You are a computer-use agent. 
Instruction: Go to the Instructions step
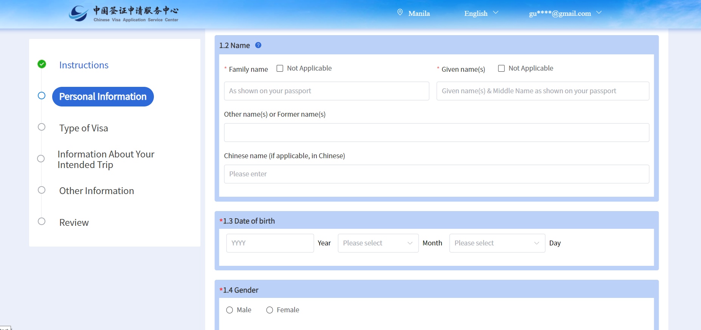pos(84,65)
